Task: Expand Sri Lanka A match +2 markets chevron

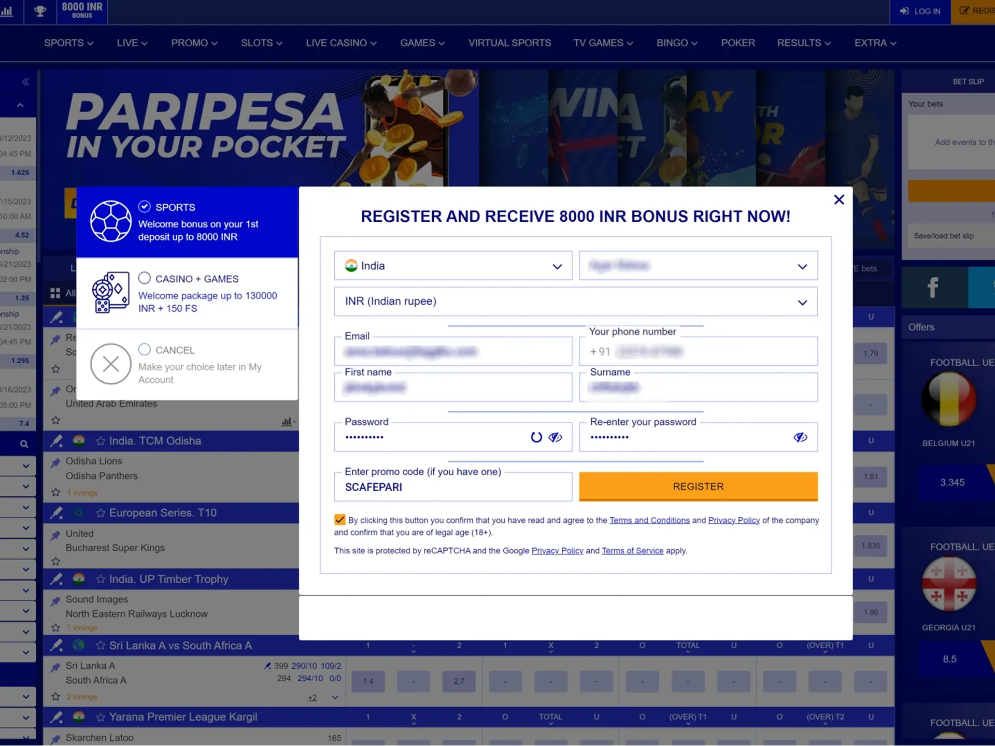Action: [335, 697]
